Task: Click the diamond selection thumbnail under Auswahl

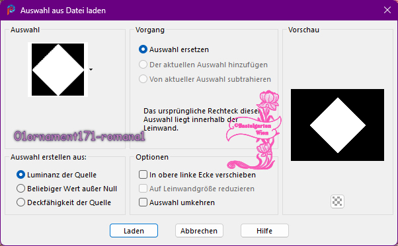Action: (x=58, y=70)
